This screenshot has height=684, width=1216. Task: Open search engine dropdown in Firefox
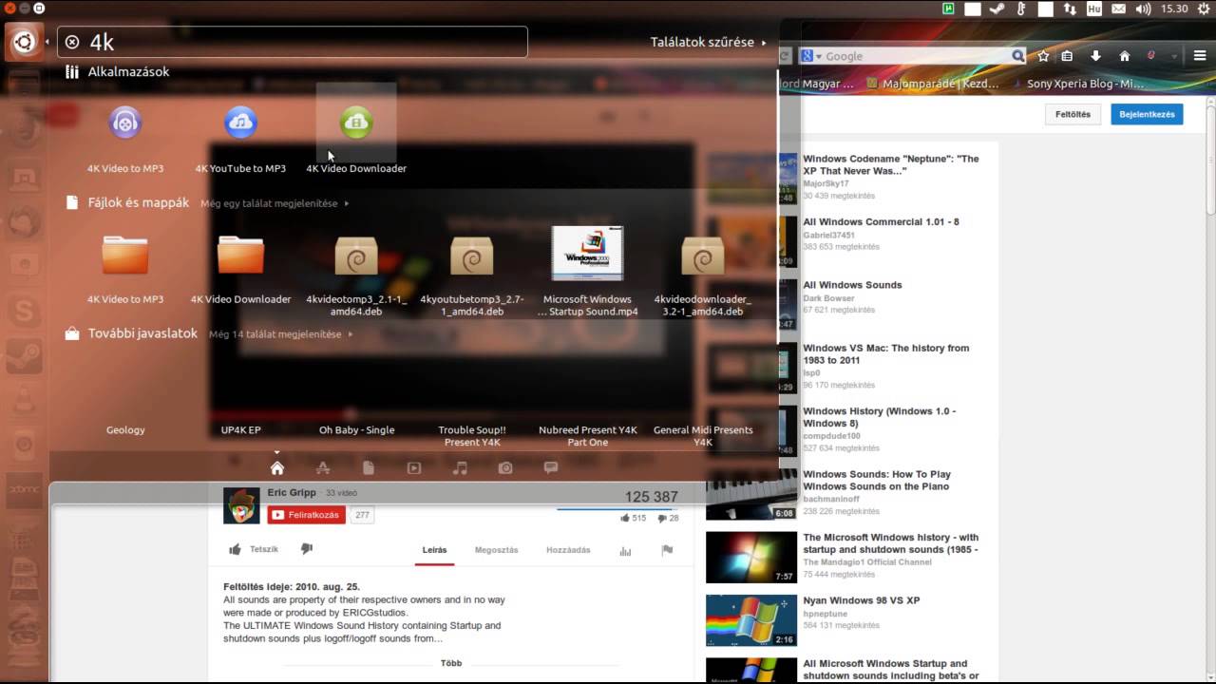(810, 56)
